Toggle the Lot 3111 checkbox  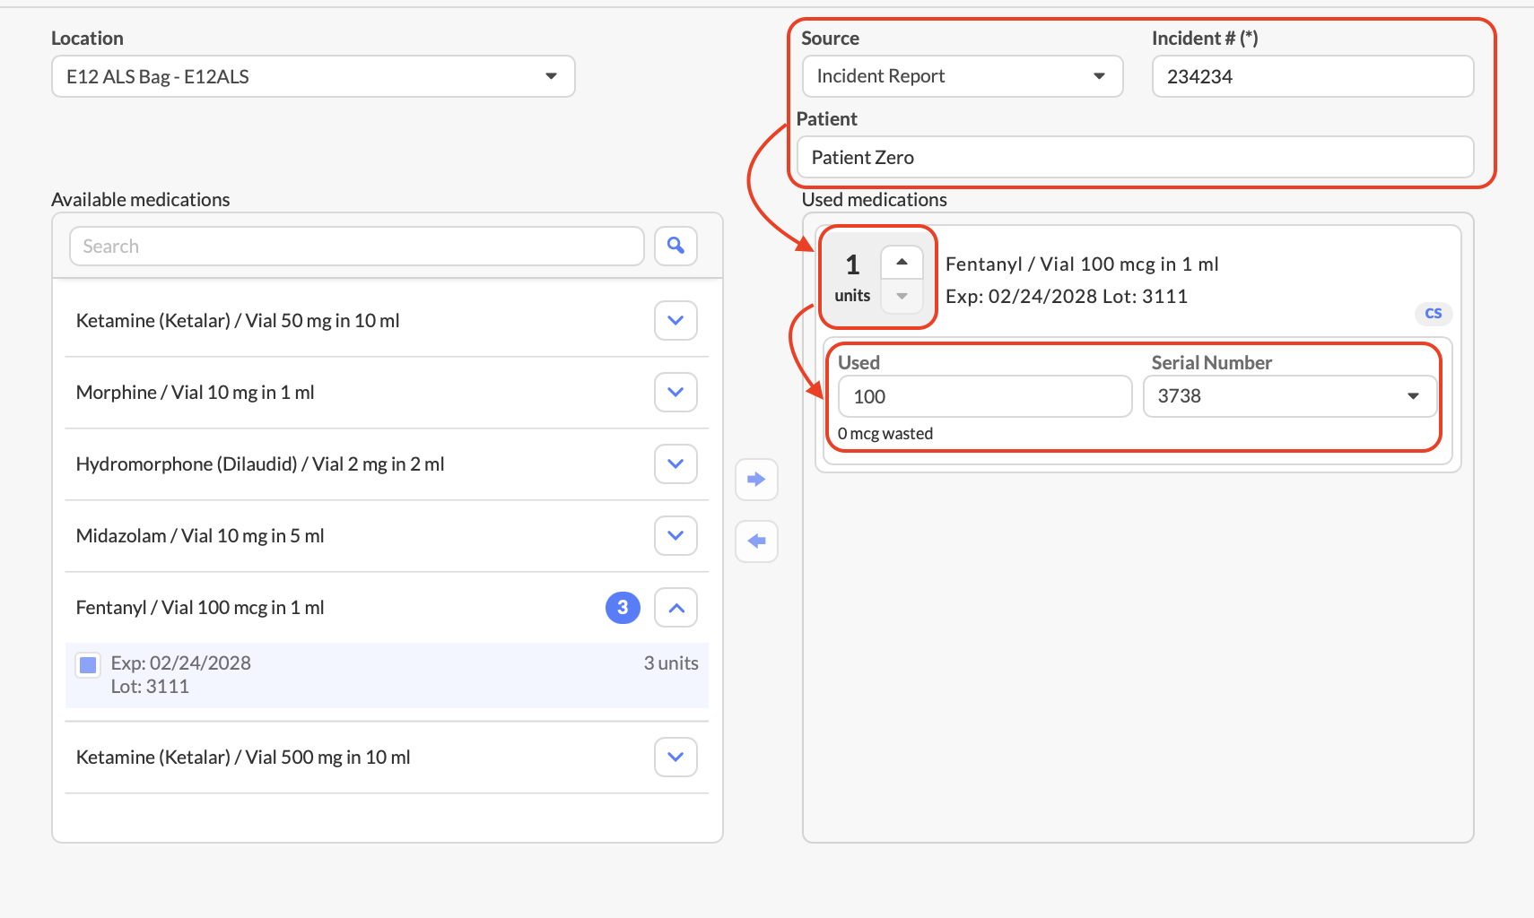pyautogui.click(x=88, y=665)
